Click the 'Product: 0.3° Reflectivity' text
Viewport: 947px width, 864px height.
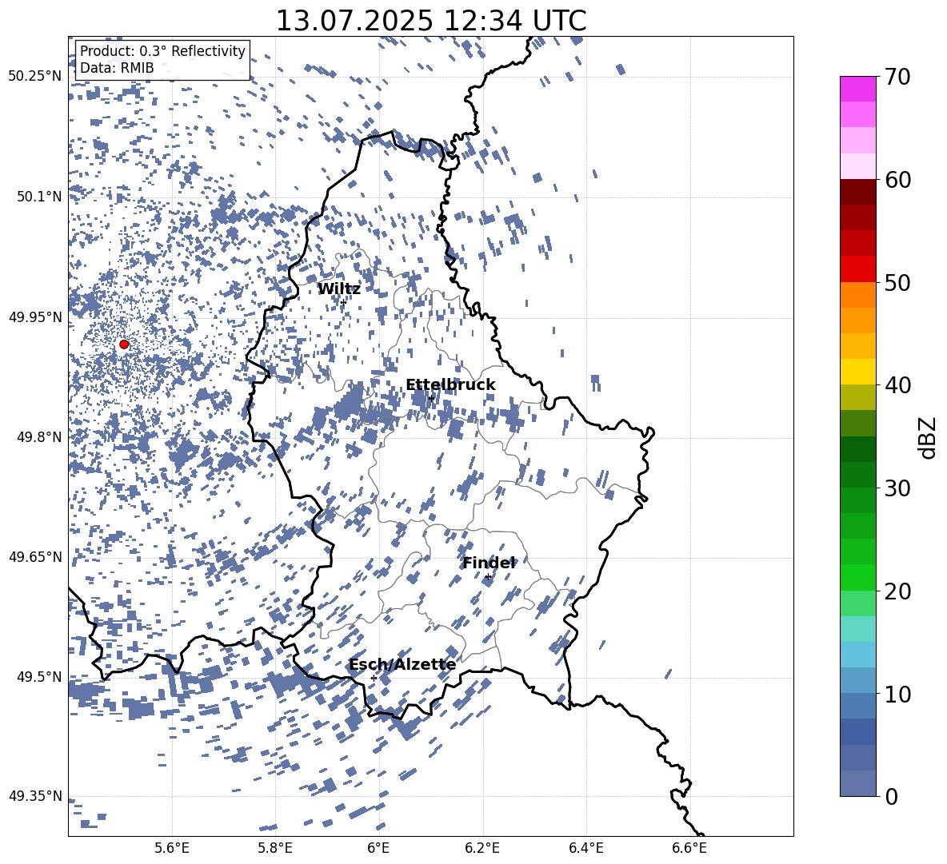tap(162, 51)
